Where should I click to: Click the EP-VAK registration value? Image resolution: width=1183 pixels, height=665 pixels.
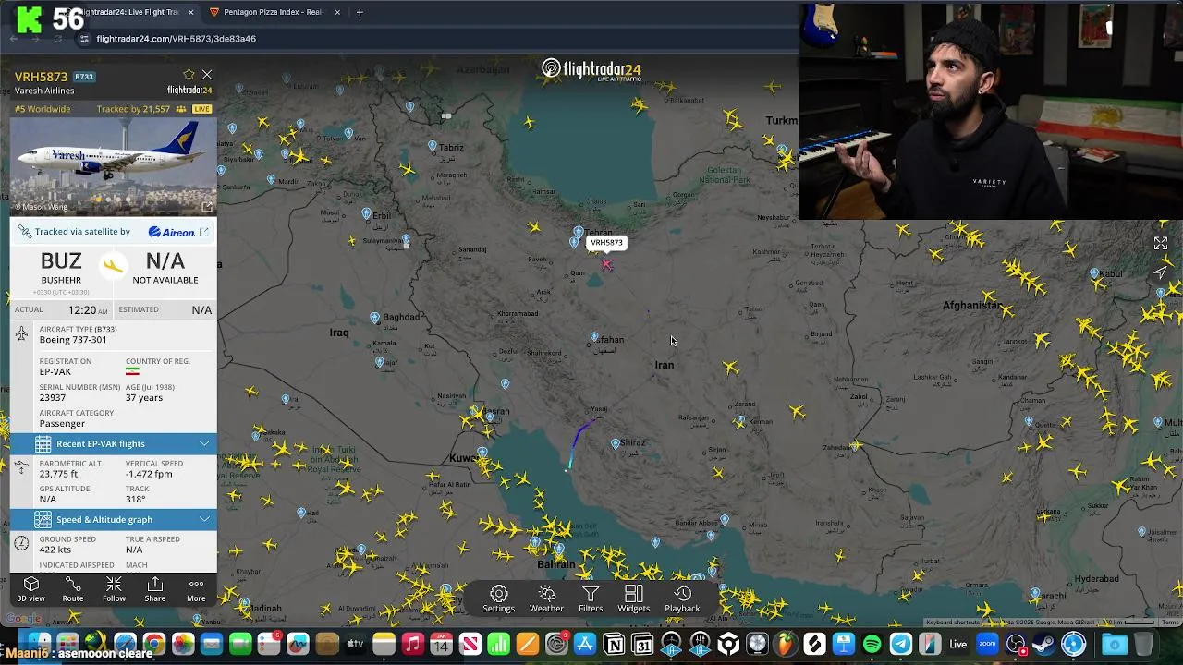click(x=55, y=371)
